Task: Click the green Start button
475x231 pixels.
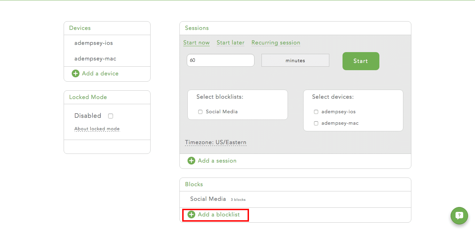Action: (361, 61)
